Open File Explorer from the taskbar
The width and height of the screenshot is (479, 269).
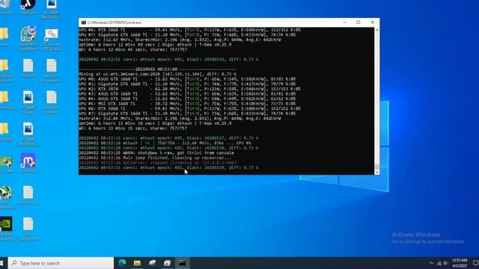[x=137, y=263]
